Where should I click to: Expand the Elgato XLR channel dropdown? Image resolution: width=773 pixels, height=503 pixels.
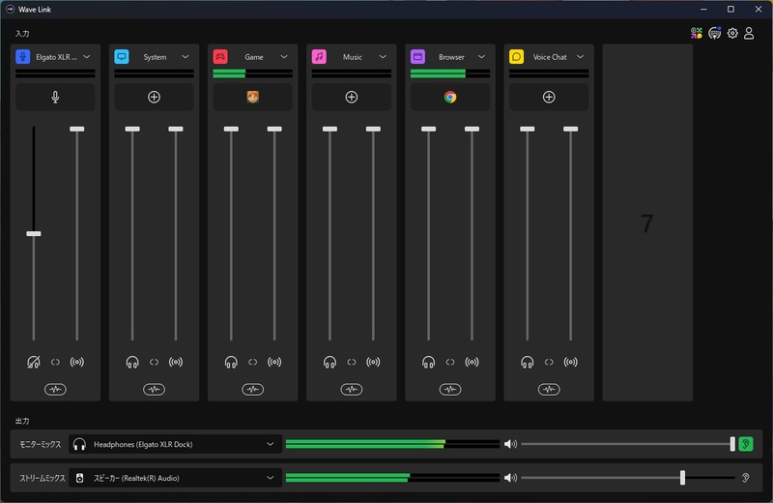click(x=87, y=57)
